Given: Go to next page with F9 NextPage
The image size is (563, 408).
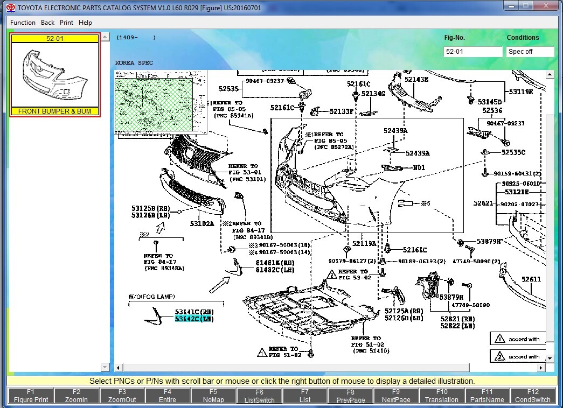Looking at the screenshot, I should pyautogui.click(x=396, y=396).
